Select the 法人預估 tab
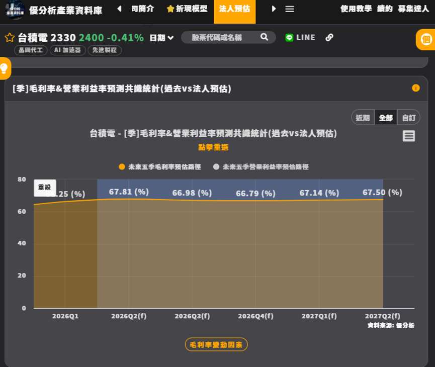This screenshot has height=367, width=435. 235,12
